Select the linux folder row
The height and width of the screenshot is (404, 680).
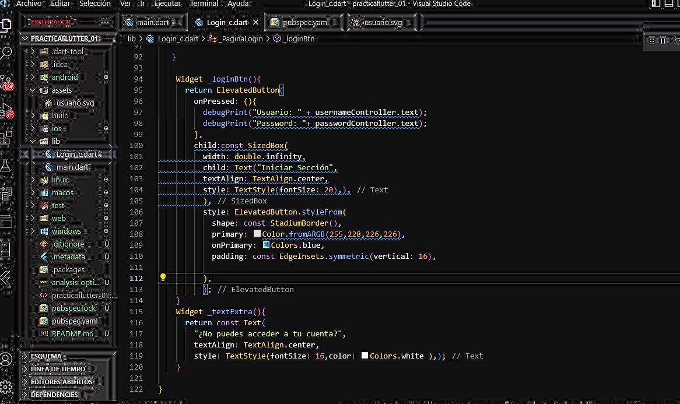[69, 180]
